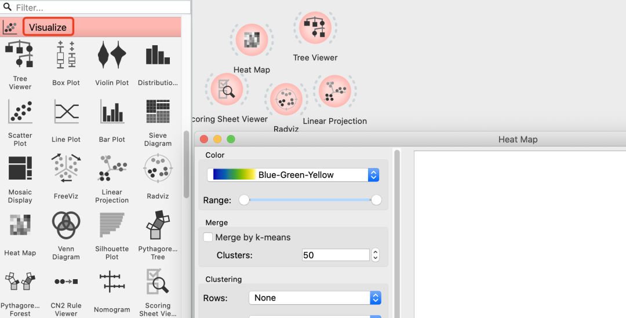Click the "Clustering" section label
Image resolution: width=626 pixels, height=318 pixels.
coord(224,279)
